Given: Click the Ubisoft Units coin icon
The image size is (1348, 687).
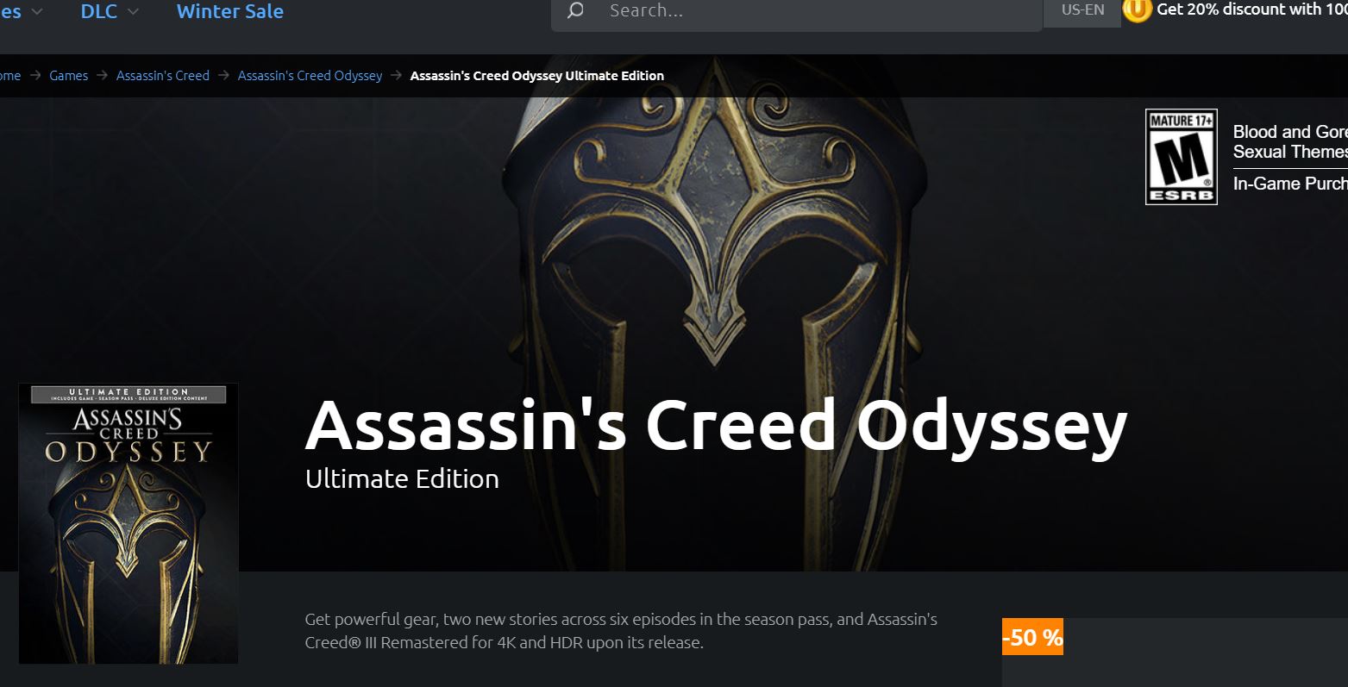Looking at the screenshot, I should (x=1137, y=10).
